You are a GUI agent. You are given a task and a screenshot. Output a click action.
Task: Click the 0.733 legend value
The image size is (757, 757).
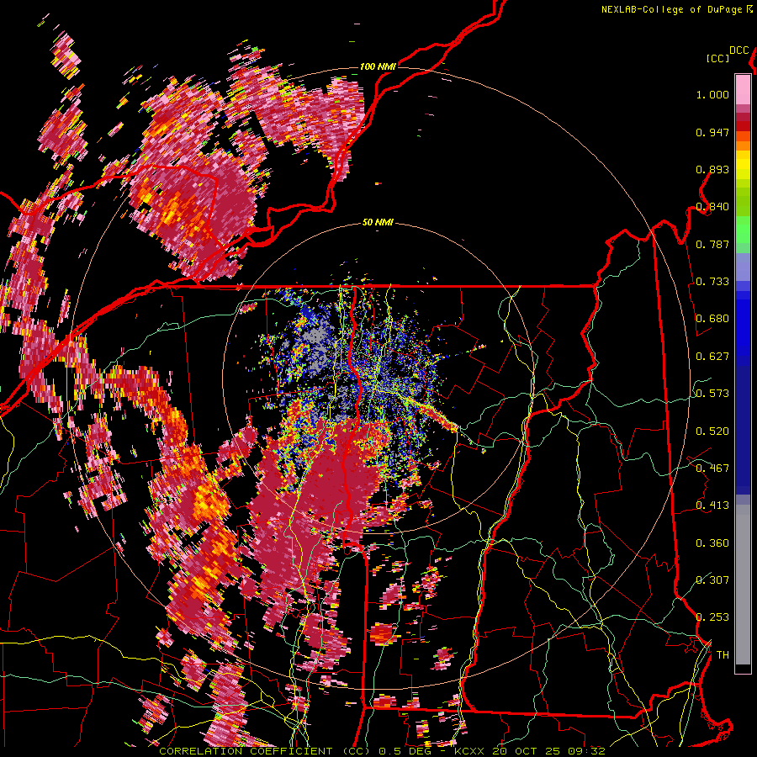point(712,282)
